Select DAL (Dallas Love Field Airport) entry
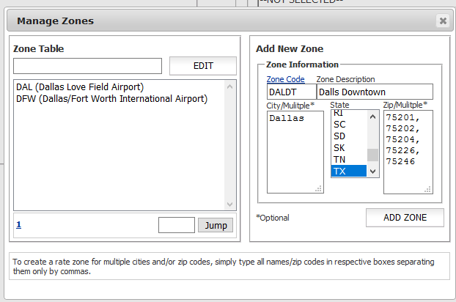Image resolution: width=456 pixels, height=302 pixels. (x=80, y=87)
